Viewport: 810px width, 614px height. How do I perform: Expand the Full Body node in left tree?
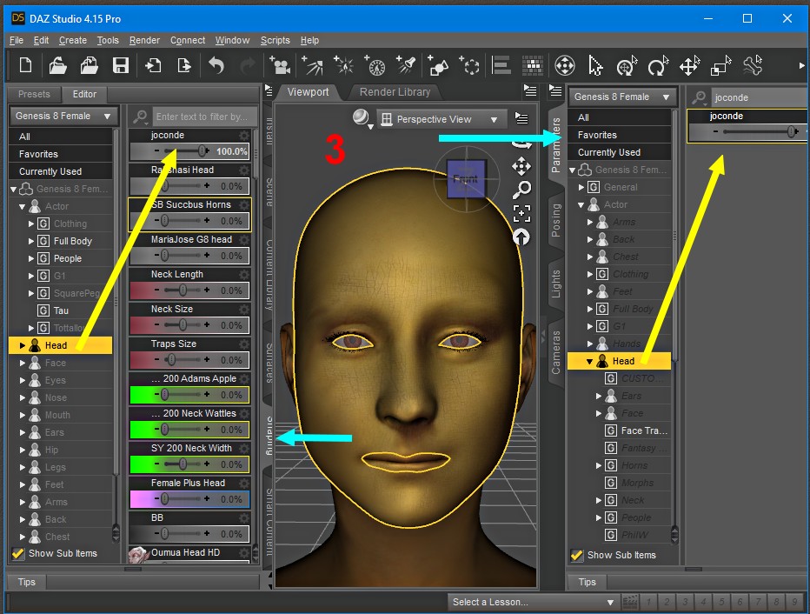click(31, 241)
